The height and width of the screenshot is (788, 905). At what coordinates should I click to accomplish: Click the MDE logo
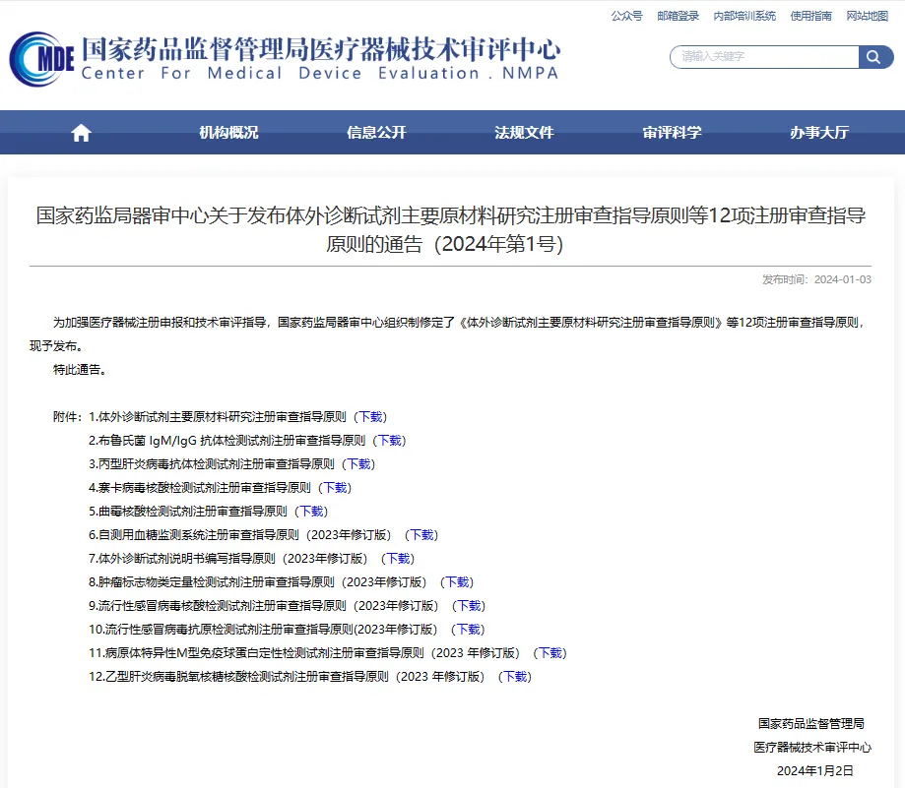[x=41, y=59]
